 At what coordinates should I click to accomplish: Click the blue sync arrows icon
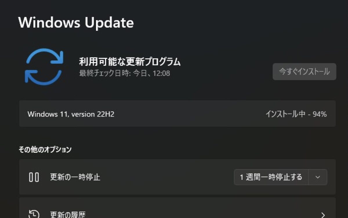click(44, 66)
